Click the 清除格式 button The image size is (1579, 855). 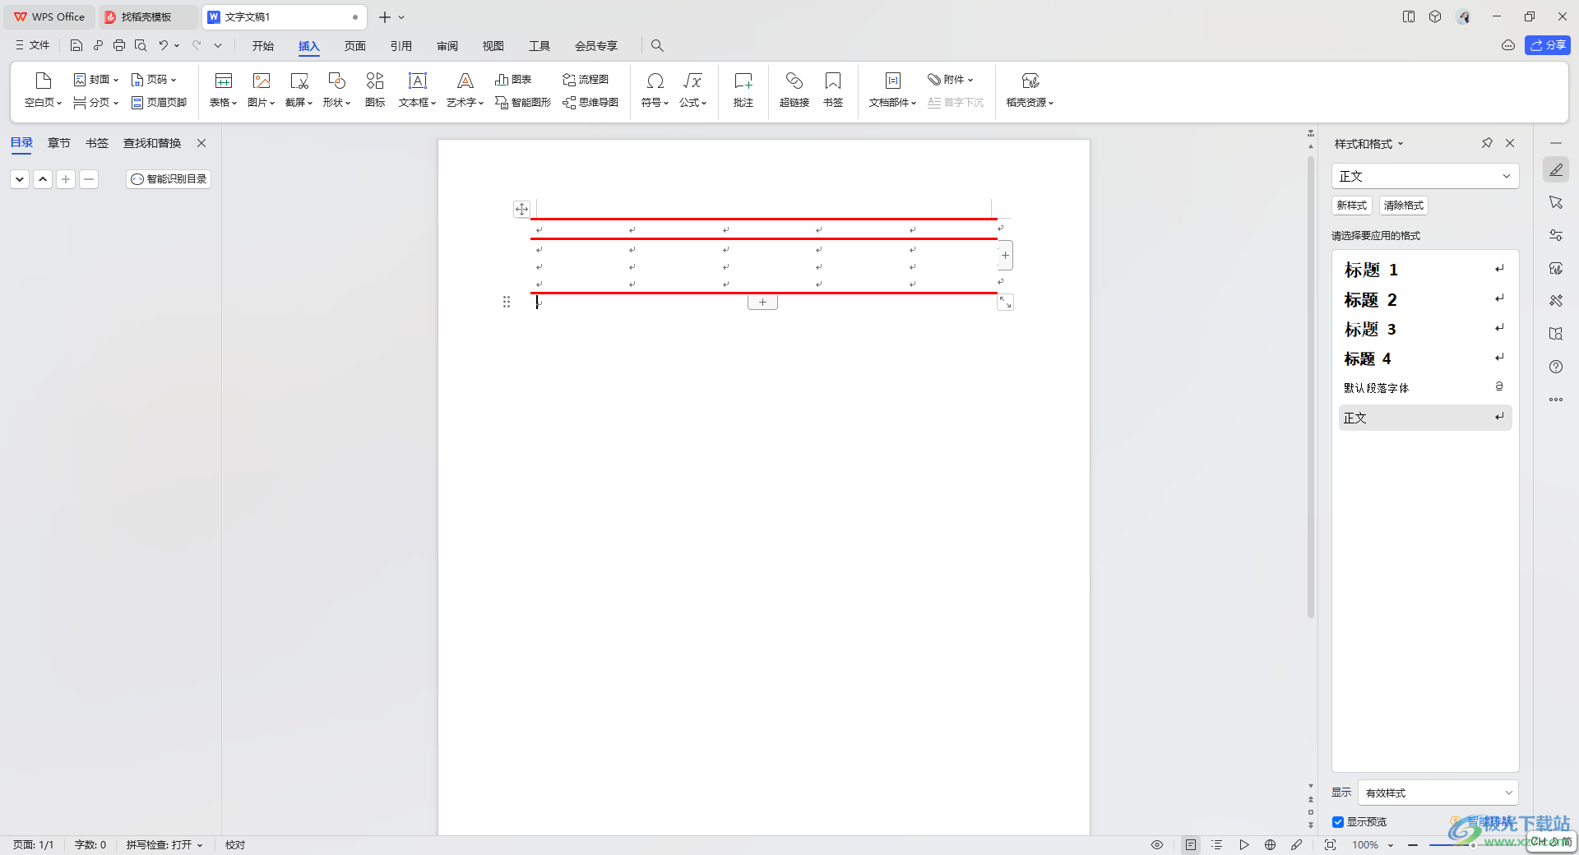(x=1404, y=206)
